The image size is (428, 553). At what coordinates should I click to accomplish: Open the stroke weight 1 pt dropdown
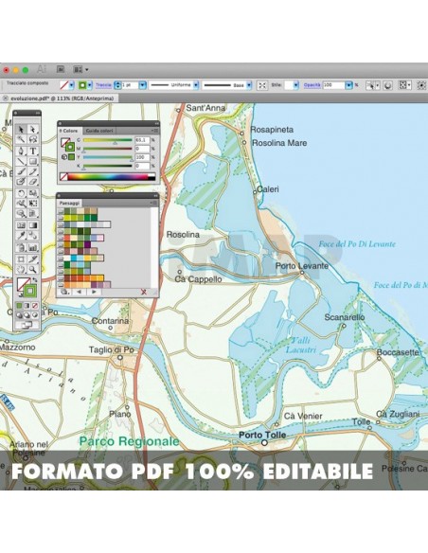point(142,85)
